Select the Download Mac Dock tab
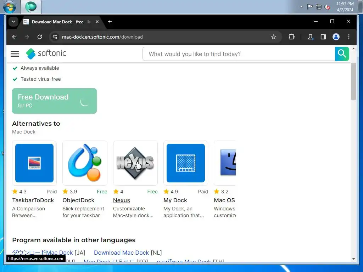Viewport: 363px width, 272px height. (61, 22)
